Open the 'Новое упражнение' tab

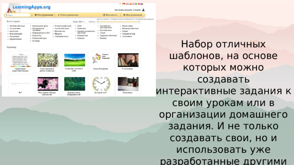68,15
